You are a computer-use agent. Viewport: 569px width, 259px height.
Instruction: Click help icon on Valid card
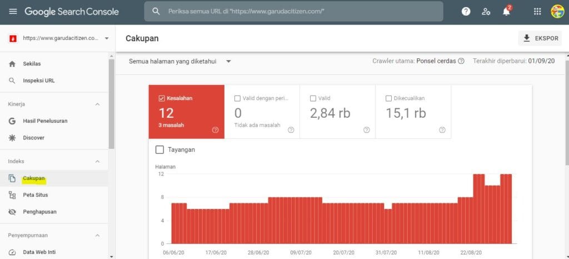click(367, 130)
